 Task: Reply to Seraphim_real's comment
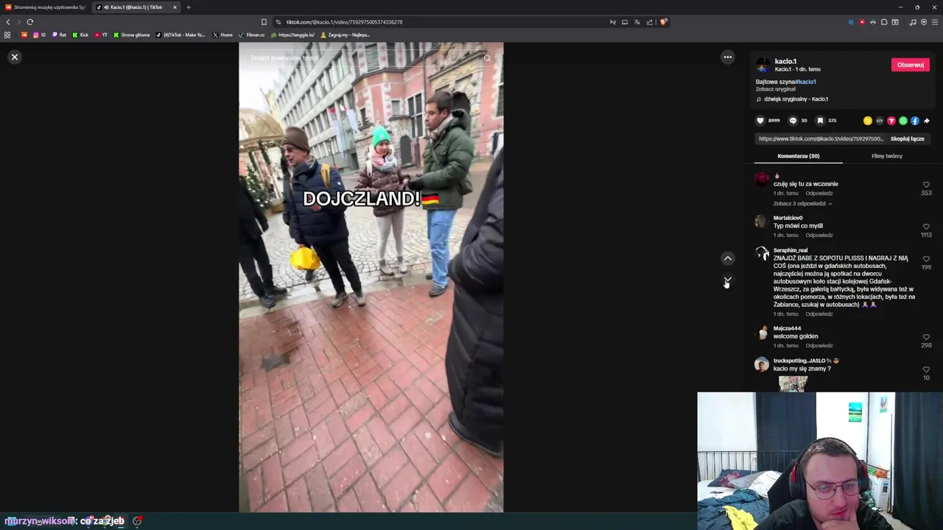[x=819, y=314]
